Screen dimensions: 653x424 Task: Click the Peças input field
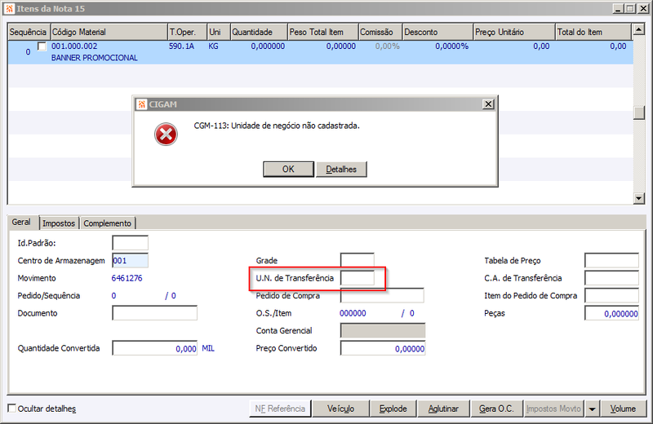(611, 313)
